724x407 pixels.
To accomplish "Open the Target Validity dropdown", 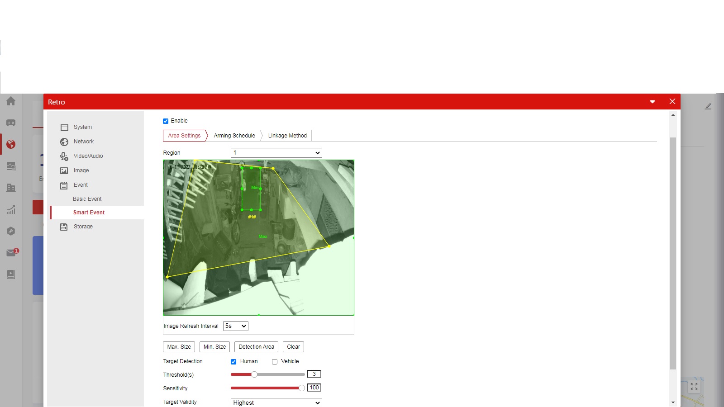I will (276, 402).
